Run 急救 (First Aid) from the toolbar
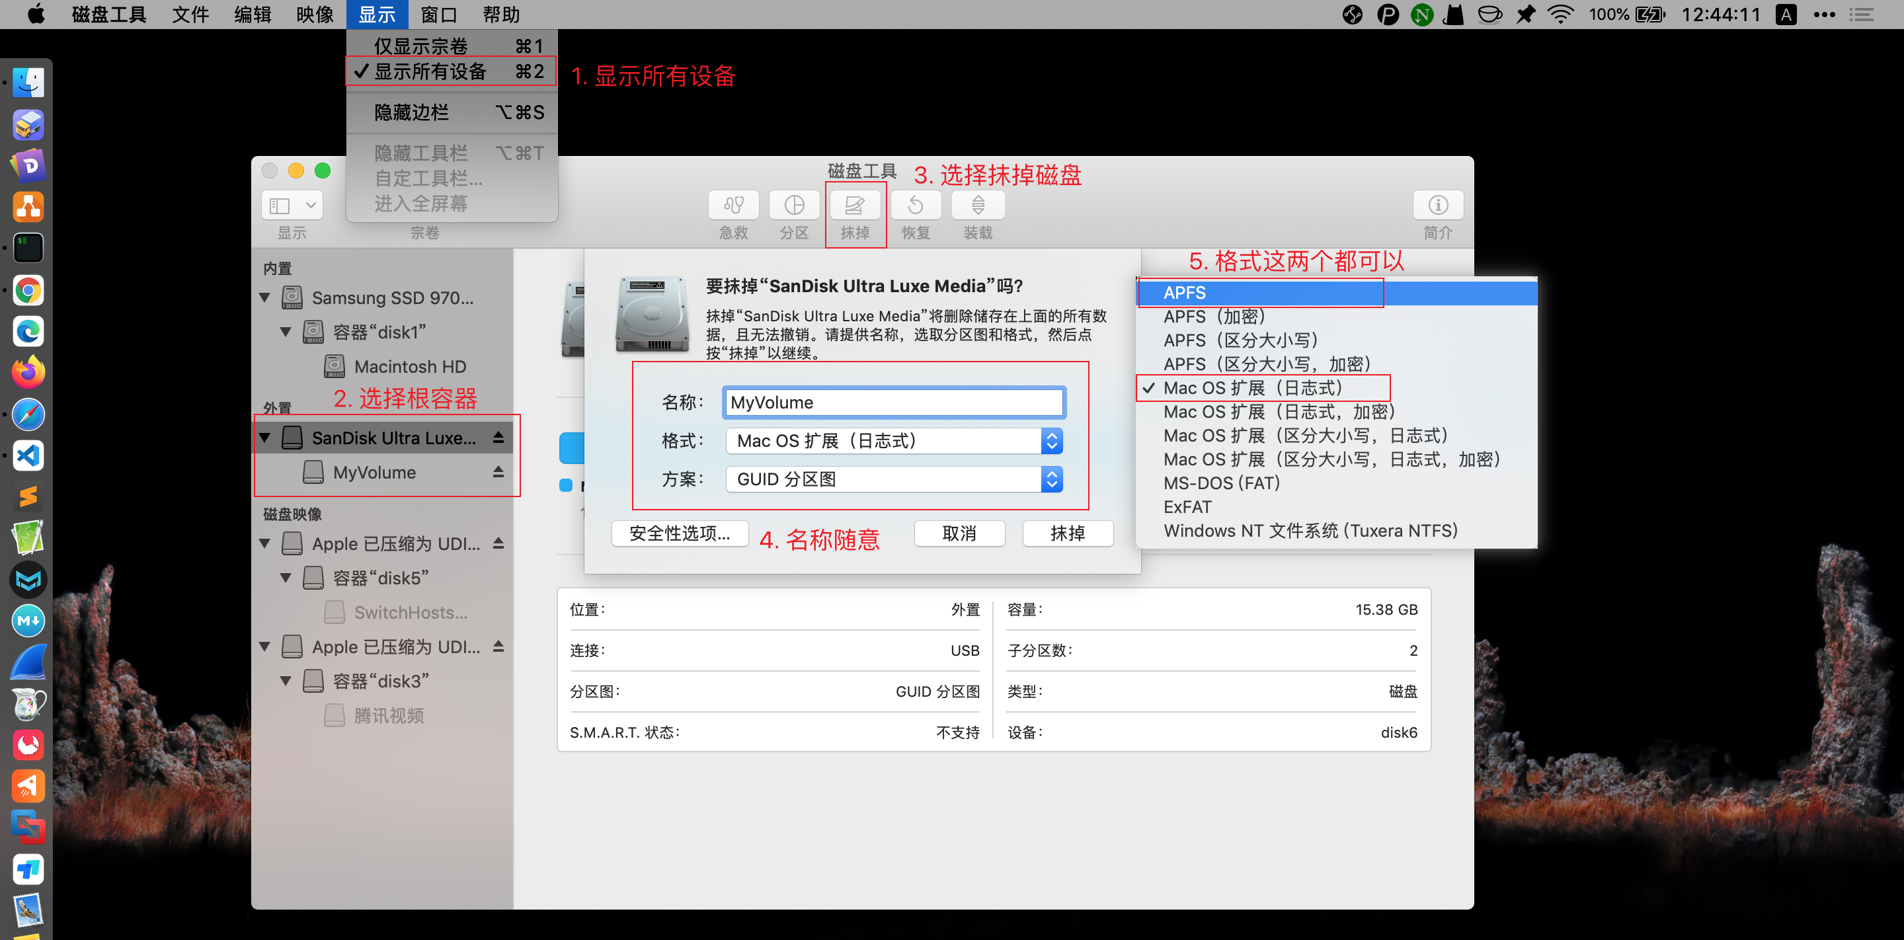Viewport: 1904px width, 940px height. pos(733,214)
